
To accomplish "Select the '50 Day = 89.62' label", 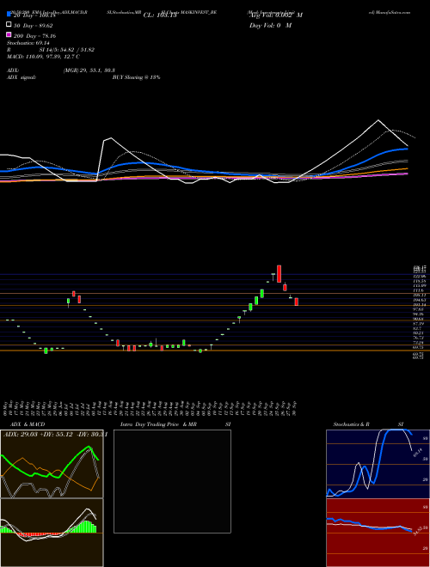I will coord(34,26).
